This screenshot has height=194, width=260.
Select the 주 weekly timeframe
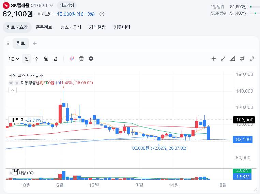pyautogui.click(x=36, y=59)
